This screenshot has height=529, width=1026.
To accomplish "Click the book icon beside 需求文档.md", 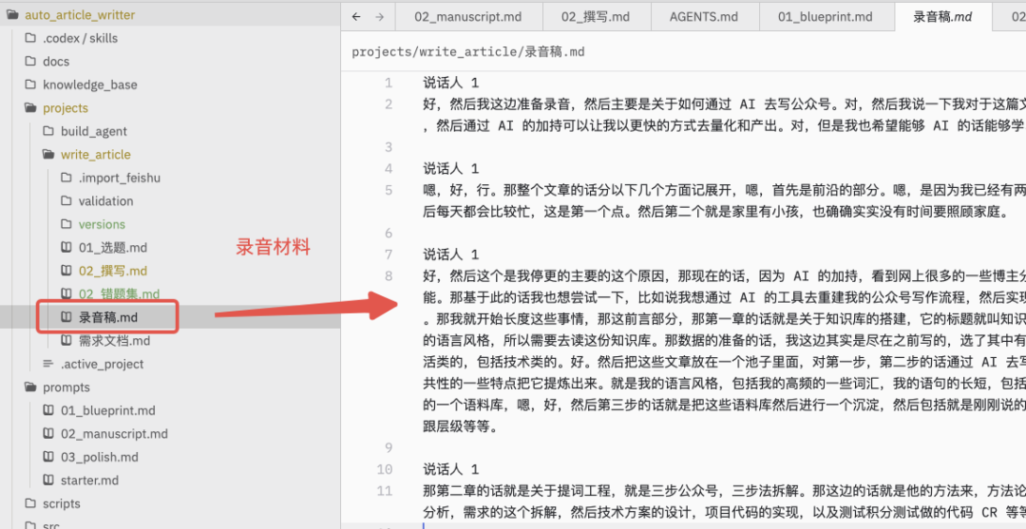I will point(66,341).
